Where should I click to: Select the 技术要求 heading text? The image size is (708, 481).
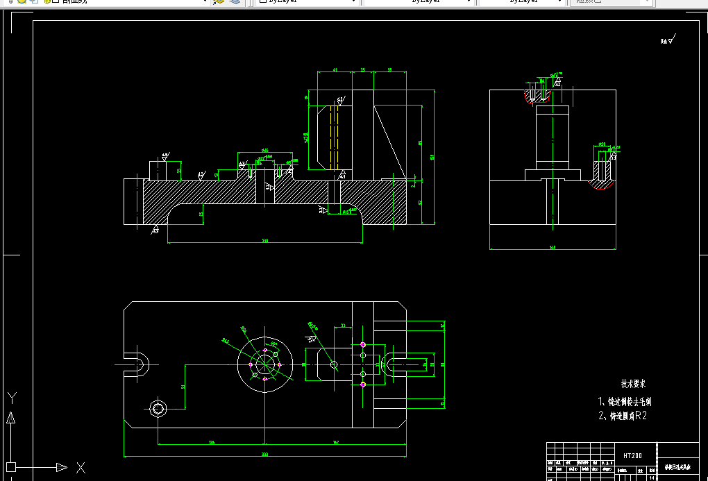(633, 384)
